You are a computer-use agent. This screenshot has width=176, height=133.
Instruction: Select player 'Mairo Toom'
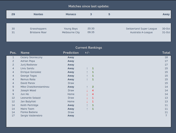pyautogui.click(x=27, y=109)
